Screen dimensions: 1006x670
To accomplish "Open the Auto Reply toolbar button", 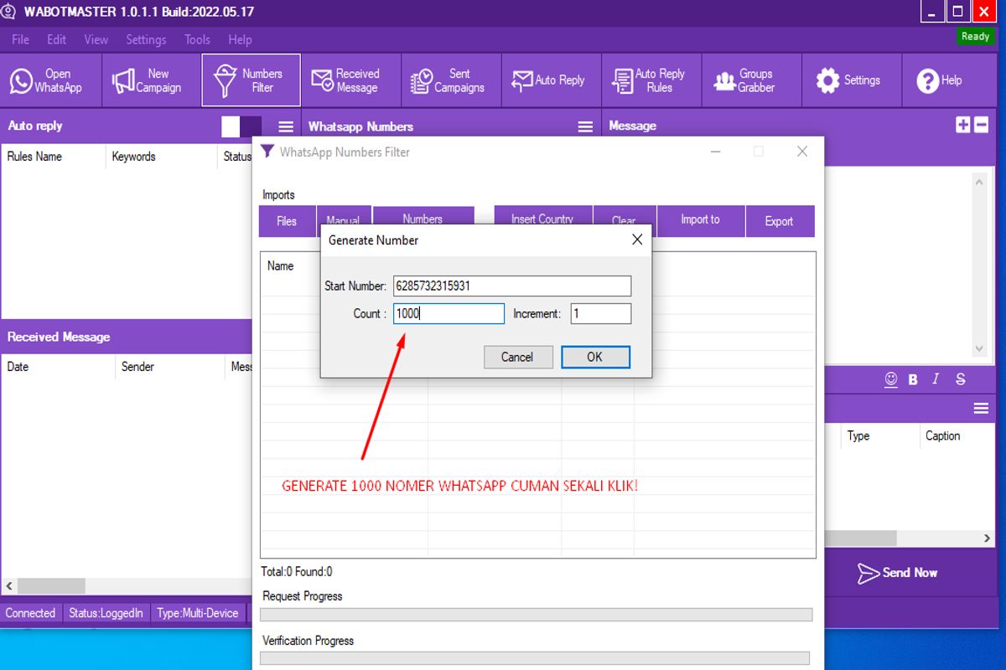I will coord(552,80).
